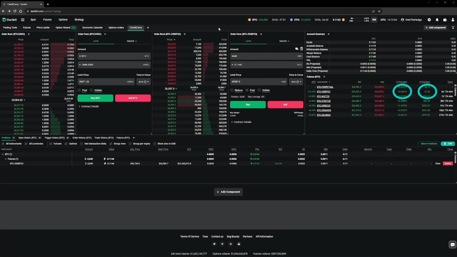457x257 pixels.
Task: Switch to Trade History (BTC) tab
Action: click(104, 138)
